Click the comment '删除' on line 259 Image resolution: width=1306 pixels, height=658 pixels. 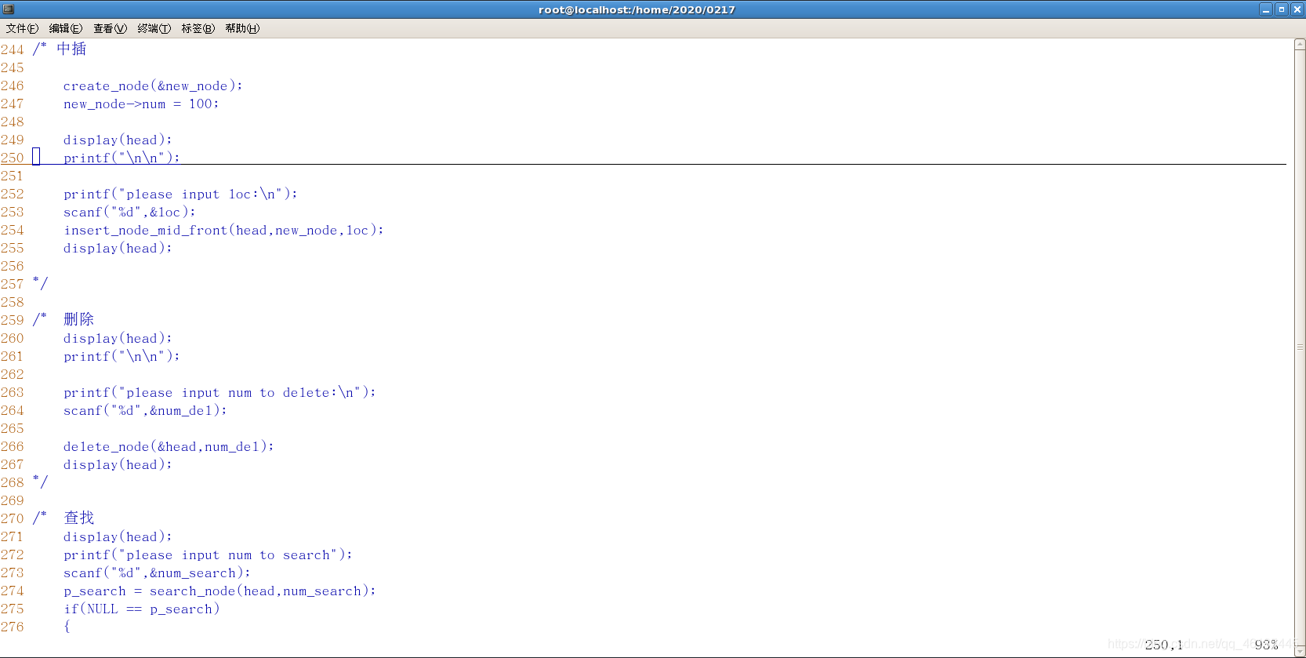(78, 319)
